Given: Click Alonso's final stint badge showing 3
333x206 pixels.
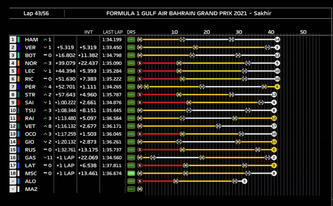Looking at the screenshot, I should point(244,181).
